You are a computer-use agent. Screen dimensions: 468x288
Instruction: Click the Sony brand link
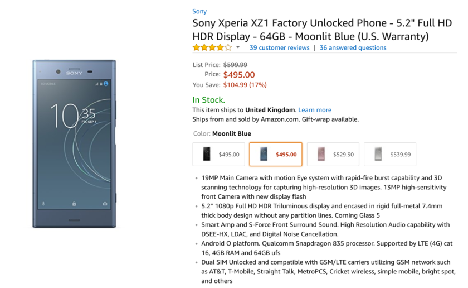pos(199,11)
